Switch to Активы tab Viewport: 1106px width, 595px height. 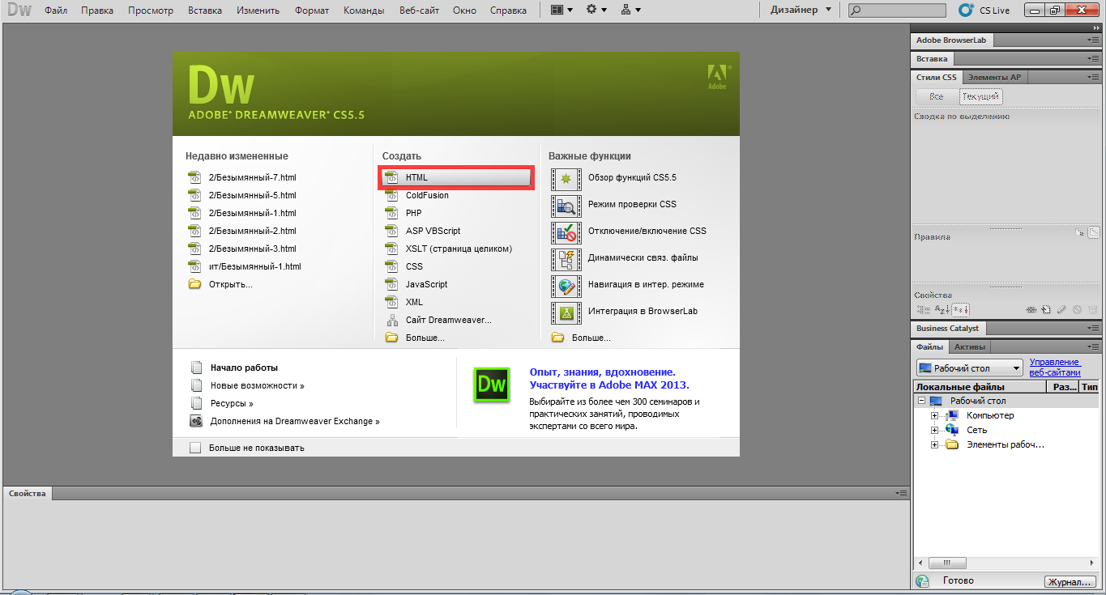[970, 347]
